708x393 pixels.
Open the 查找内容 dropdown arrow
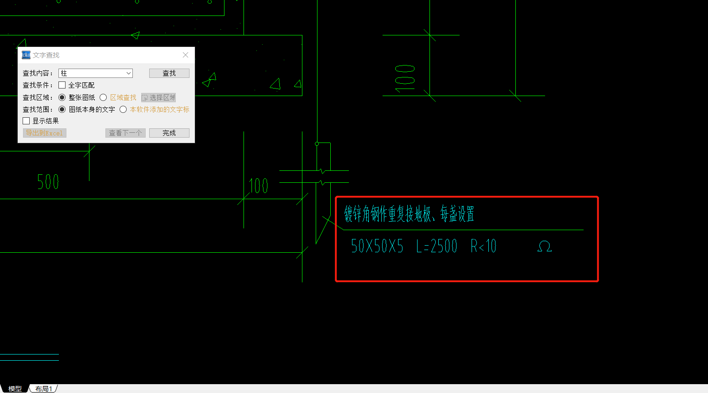(128, 73)
